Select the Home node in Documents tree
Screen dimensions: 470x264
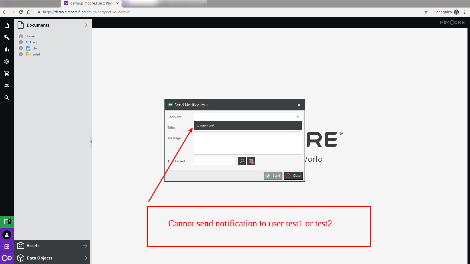coord(30,36)
